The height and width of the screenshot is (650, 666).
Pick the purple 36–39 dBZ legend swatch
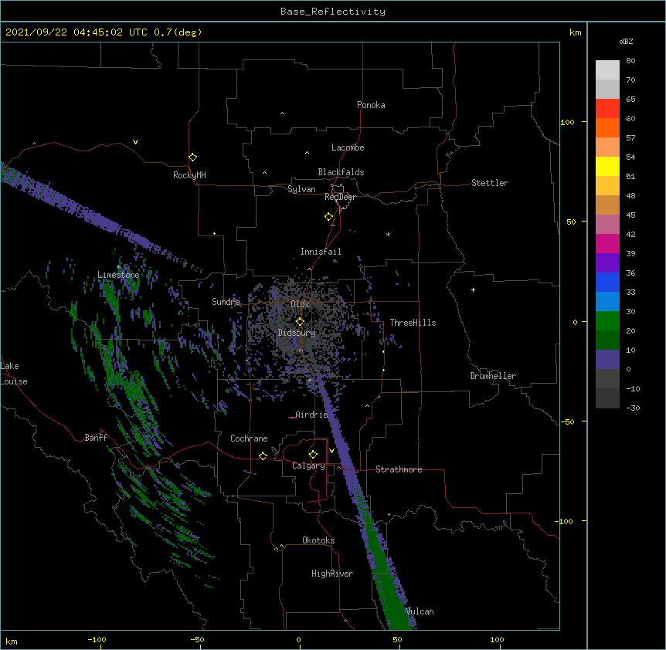607,263
